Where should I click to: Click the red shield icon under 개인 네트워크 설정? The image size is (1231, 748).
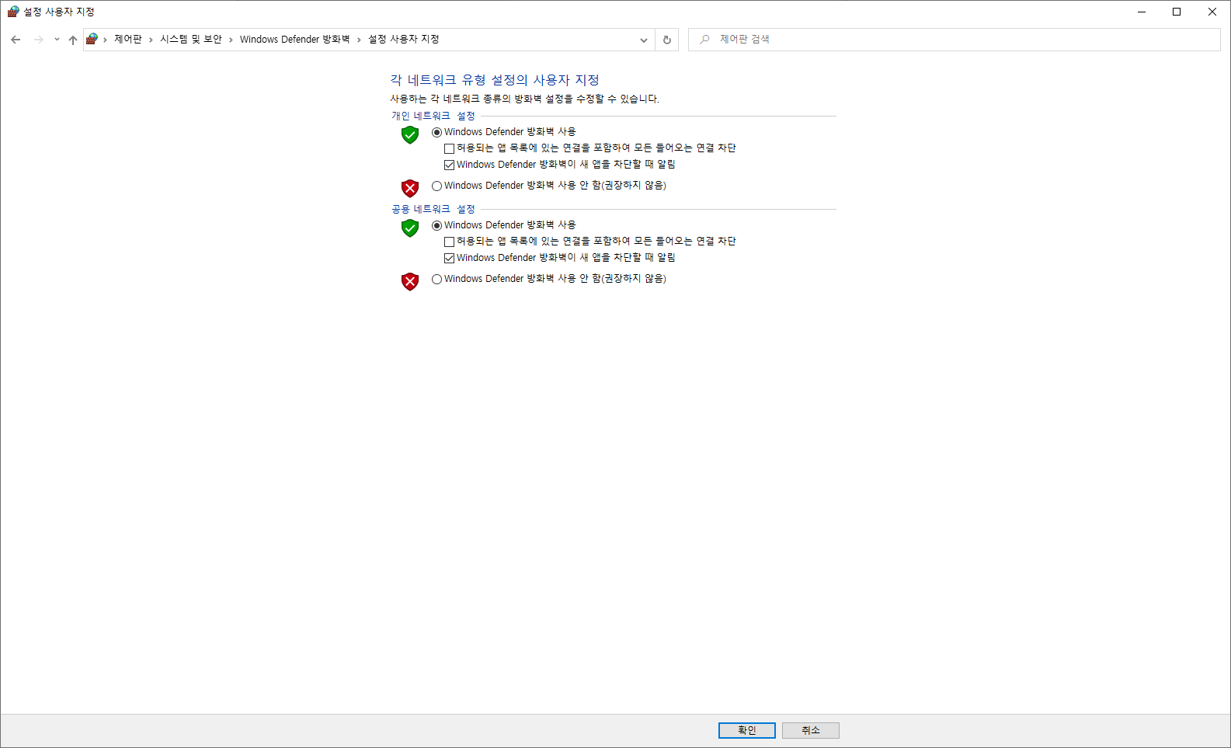click(x=410, y=188)
